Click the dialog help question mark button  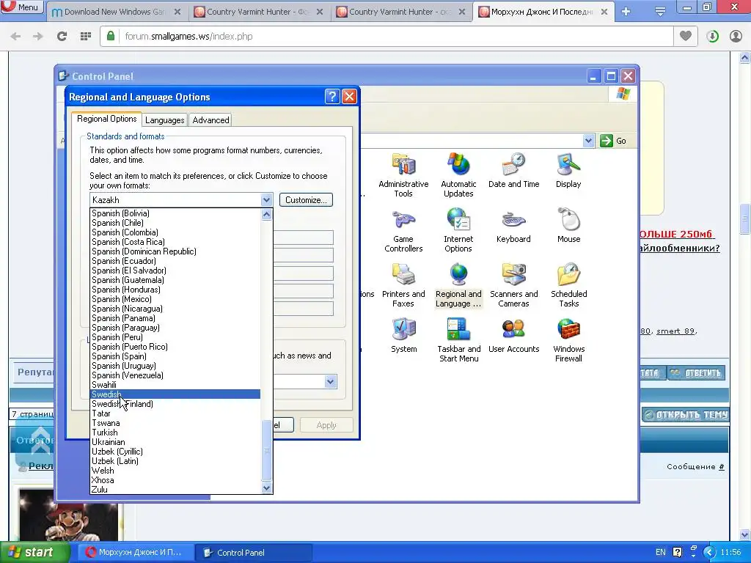tap(332, 97)
